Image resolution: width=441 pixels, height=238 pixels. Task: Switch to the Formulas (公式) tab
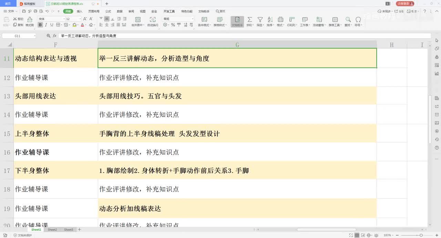[108, 11]
